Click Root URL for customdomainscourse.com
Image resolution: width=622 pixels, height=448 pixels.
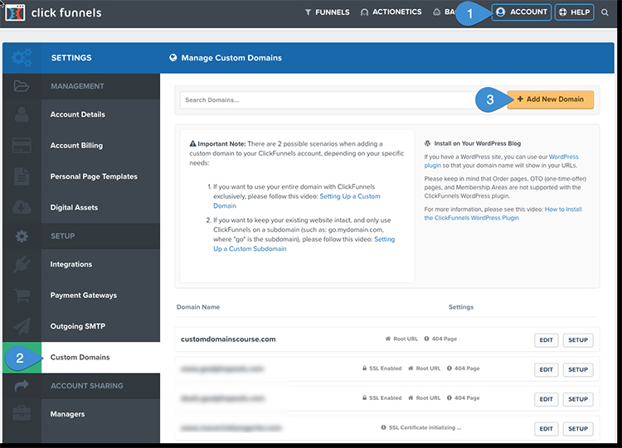401,339
